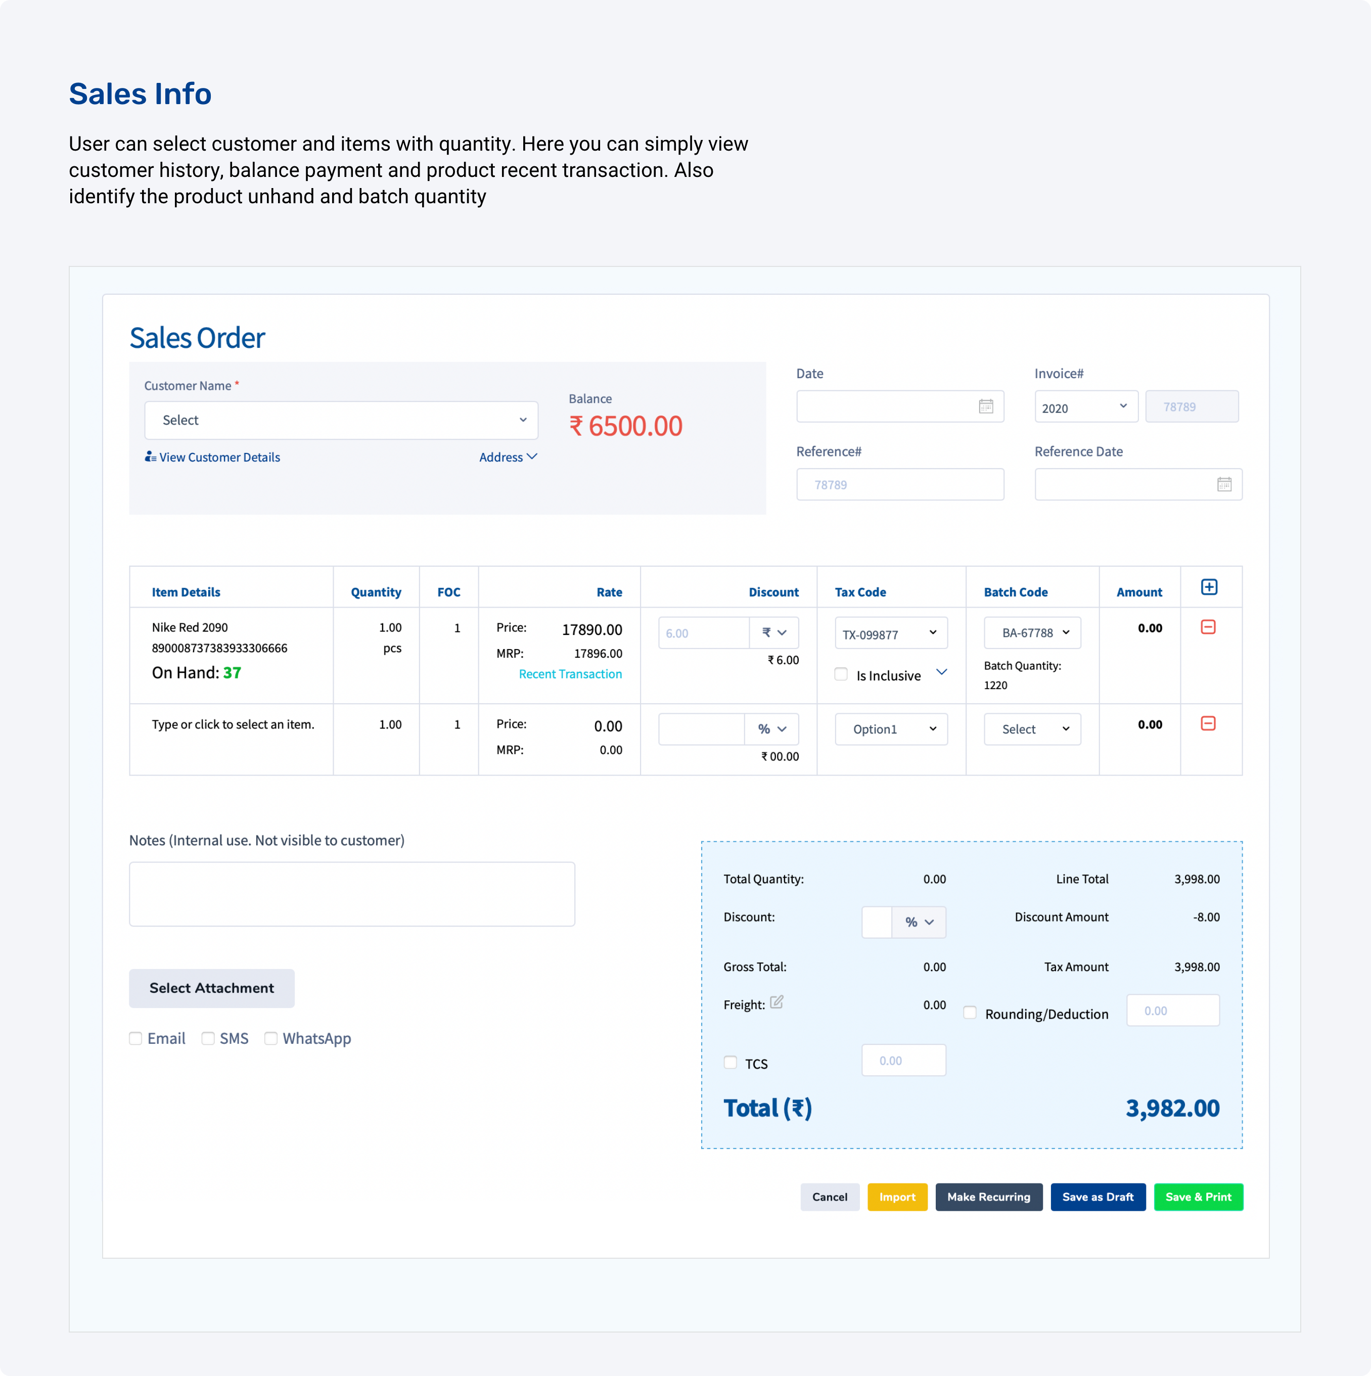Expand the chevron beside Is Inclusive
The image size is (1371, 1376).
pyautogui.click(x=941, y=672)
